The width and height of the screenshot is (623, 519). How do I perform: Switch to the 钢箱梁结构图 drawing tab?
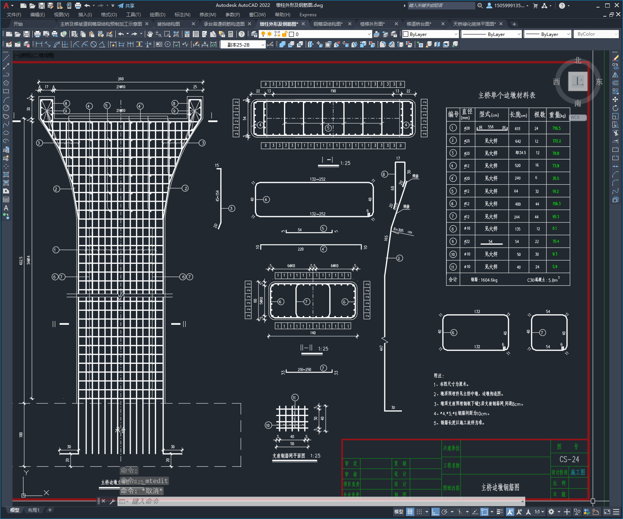coord(328,24)
